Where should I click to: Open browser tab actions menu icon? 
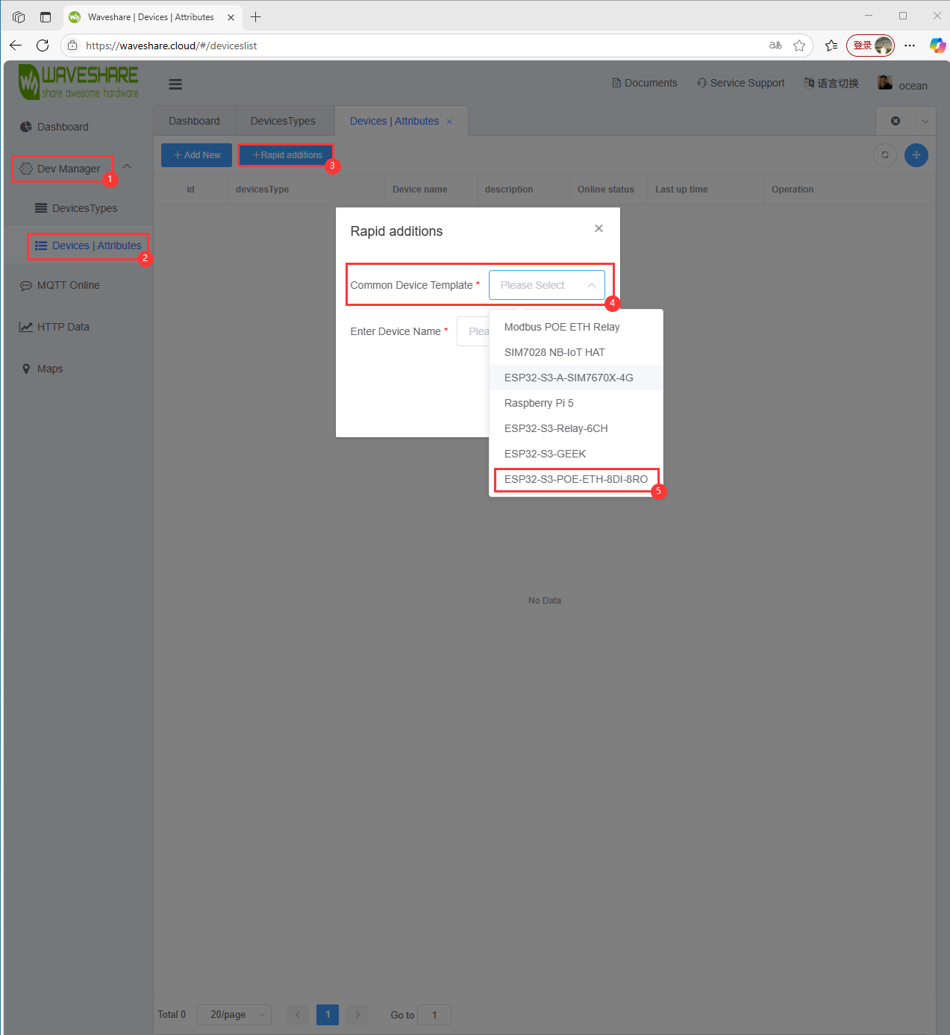point(46,16)
